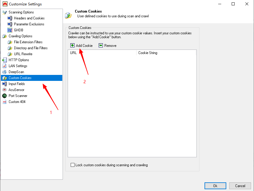Select URL Rewrite option

point(23,54)
